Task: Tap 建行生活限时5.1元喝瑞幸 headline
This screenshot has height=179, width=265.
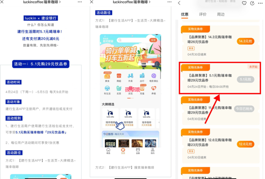Action: tap(40, 32)
